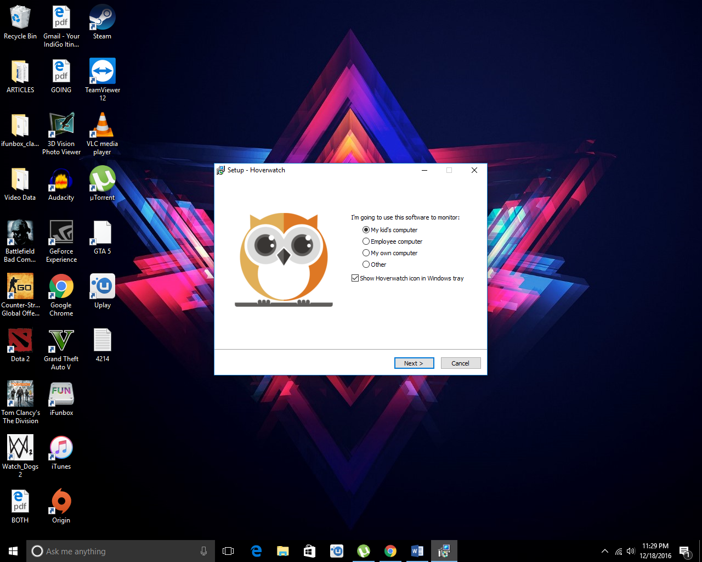Select the VLC media player shortcut
The height and width of the screenshot is (562, 702).
(102, 134)
